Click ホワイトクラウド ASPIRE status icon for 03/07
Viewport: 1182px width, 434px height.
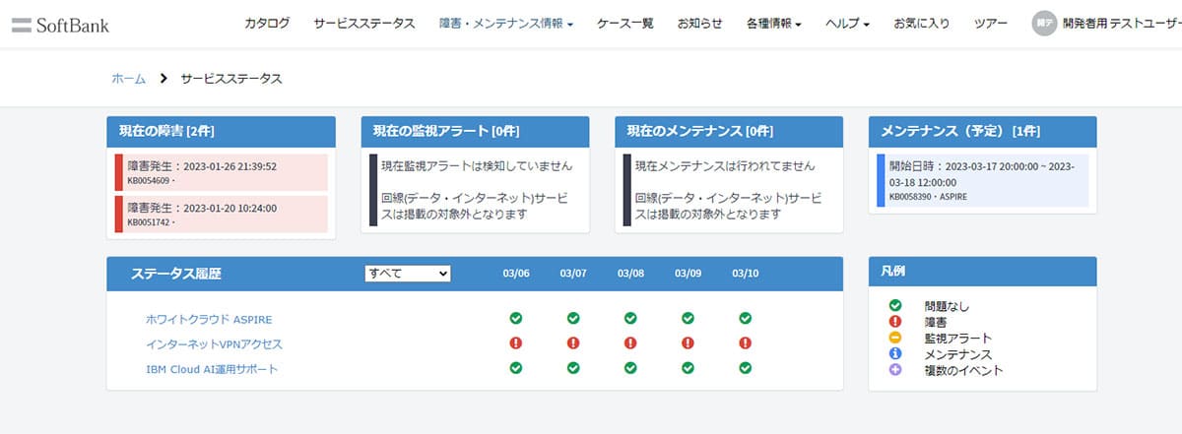pos(573,318)
